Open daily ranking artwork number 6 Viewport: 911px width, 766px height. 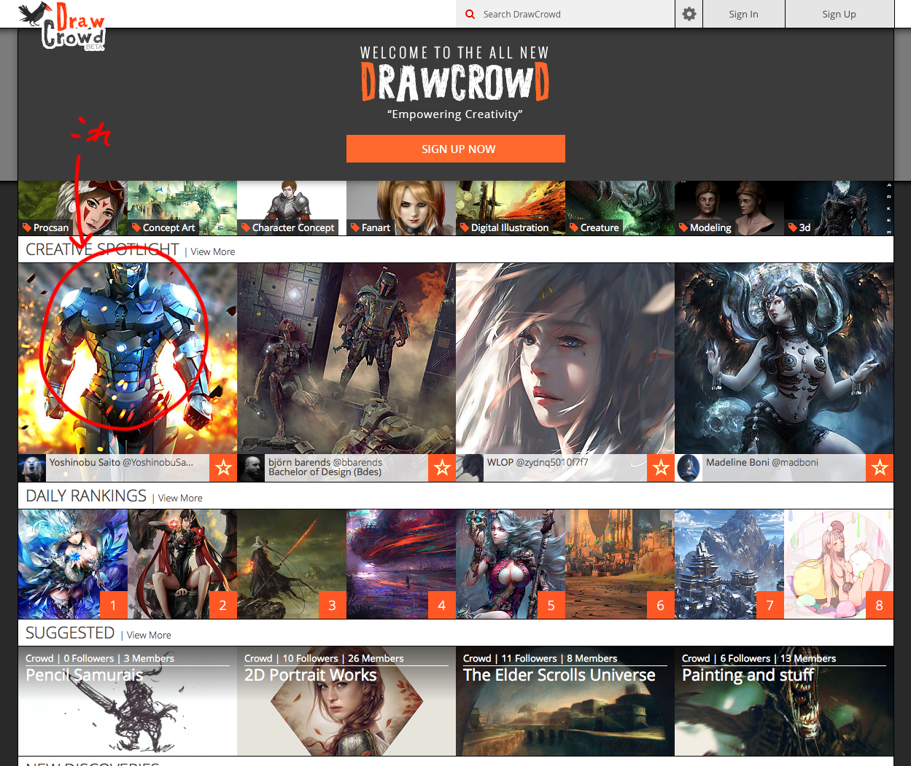[x=620, y=564]
